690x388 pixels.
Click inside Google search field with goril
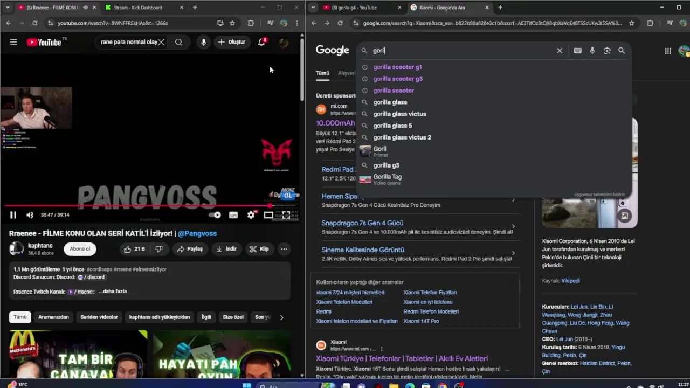coord(463,51)
